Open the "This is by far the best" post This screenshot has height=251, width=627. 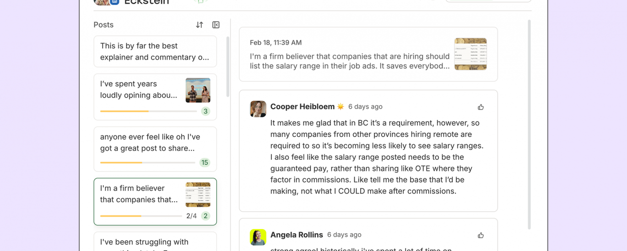tap(155, 52)
